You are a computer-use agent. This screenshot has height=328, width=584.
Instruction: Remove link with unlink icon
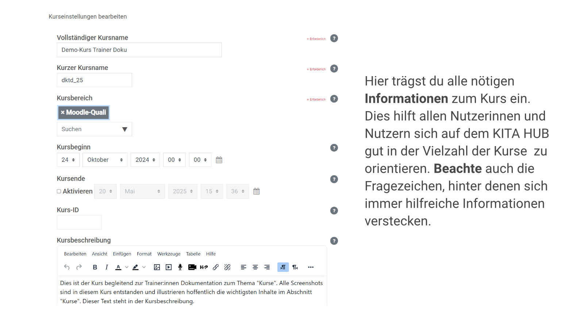click(x=227, y=267)
